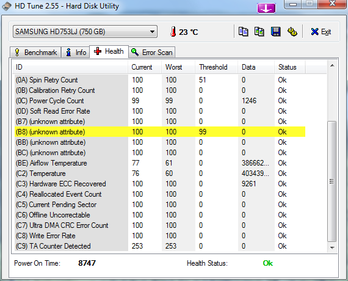Click the 9261 Hardware ECC data value
The height and width of the screenshot is (281, 348).
[249, 184]
